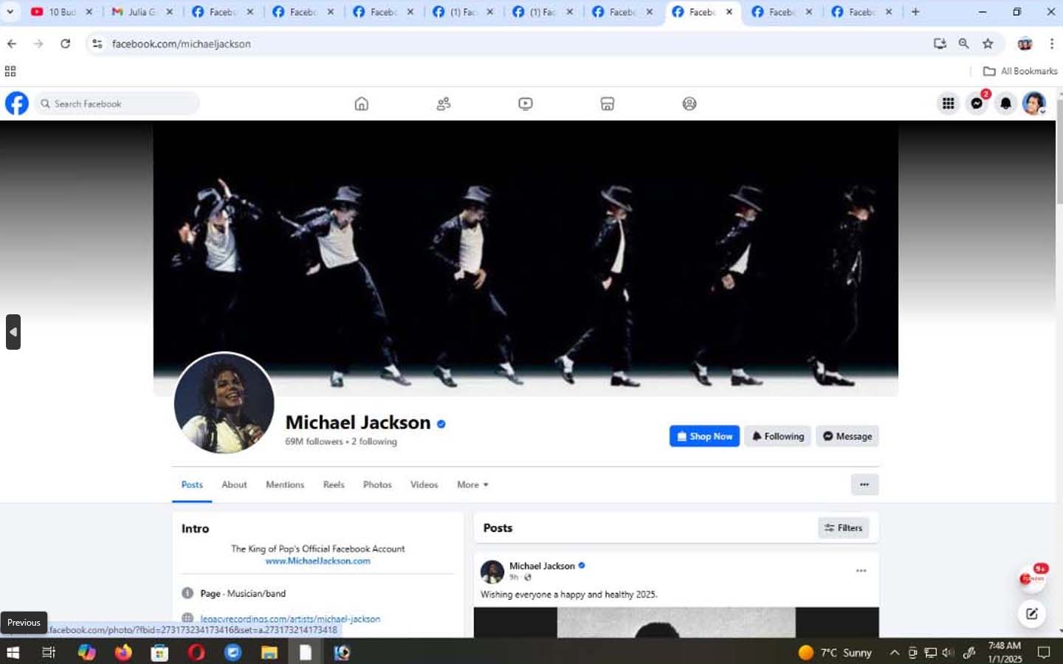
Task: Show hidden system tray icons chevron
Action: 894,652
